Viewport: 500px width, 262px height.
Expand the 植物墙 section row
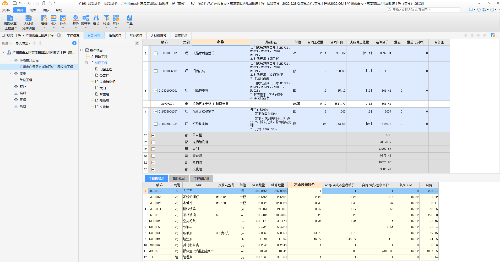tap(153, 163)
